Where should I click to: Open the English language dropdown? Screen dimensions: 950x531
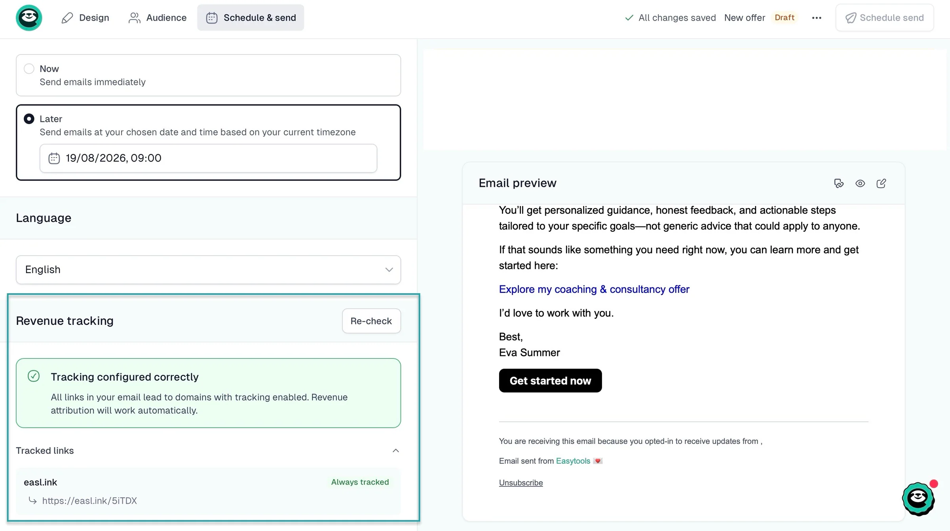point(208,269)
